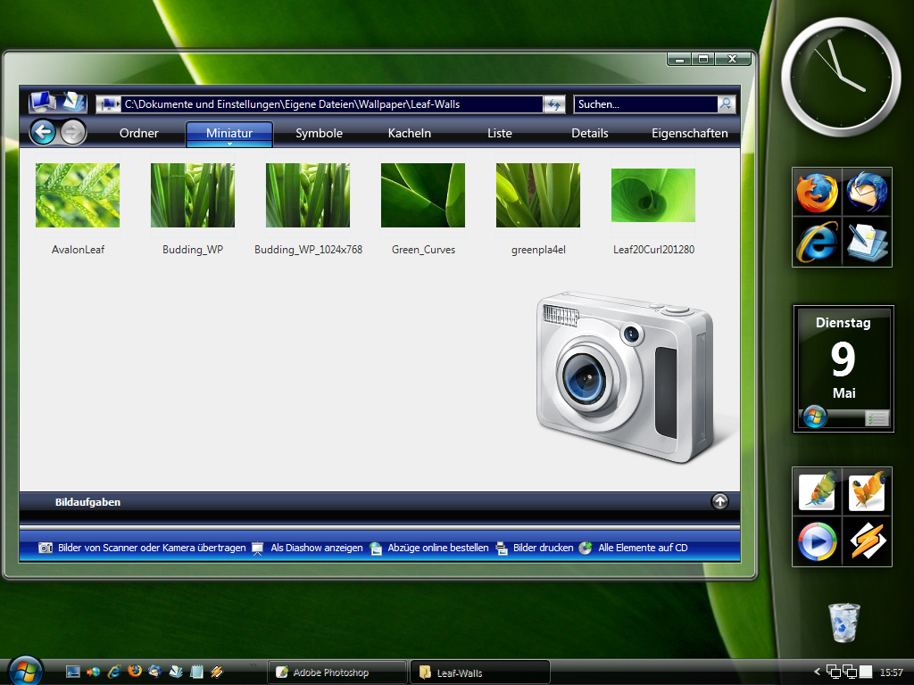Click the projector screen icon before Als Diashow
Image resolution: width=914 pixels, height=685 pixels.
[258, 549]
